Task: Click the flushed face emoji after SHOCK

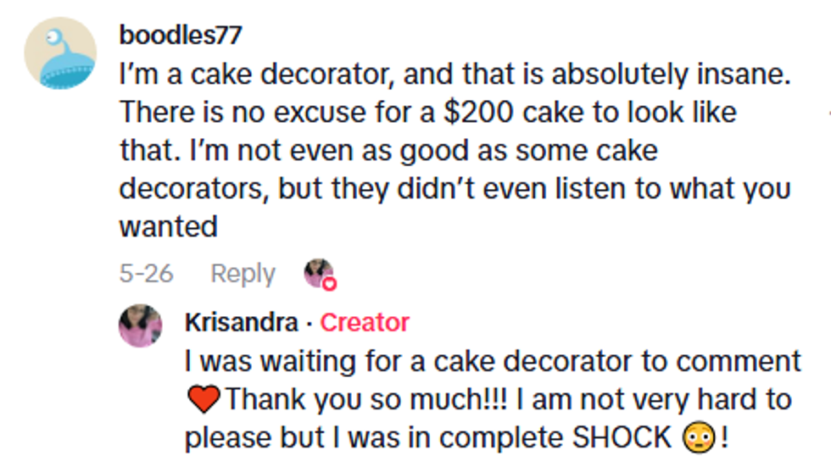Action: tap(699, 437)
